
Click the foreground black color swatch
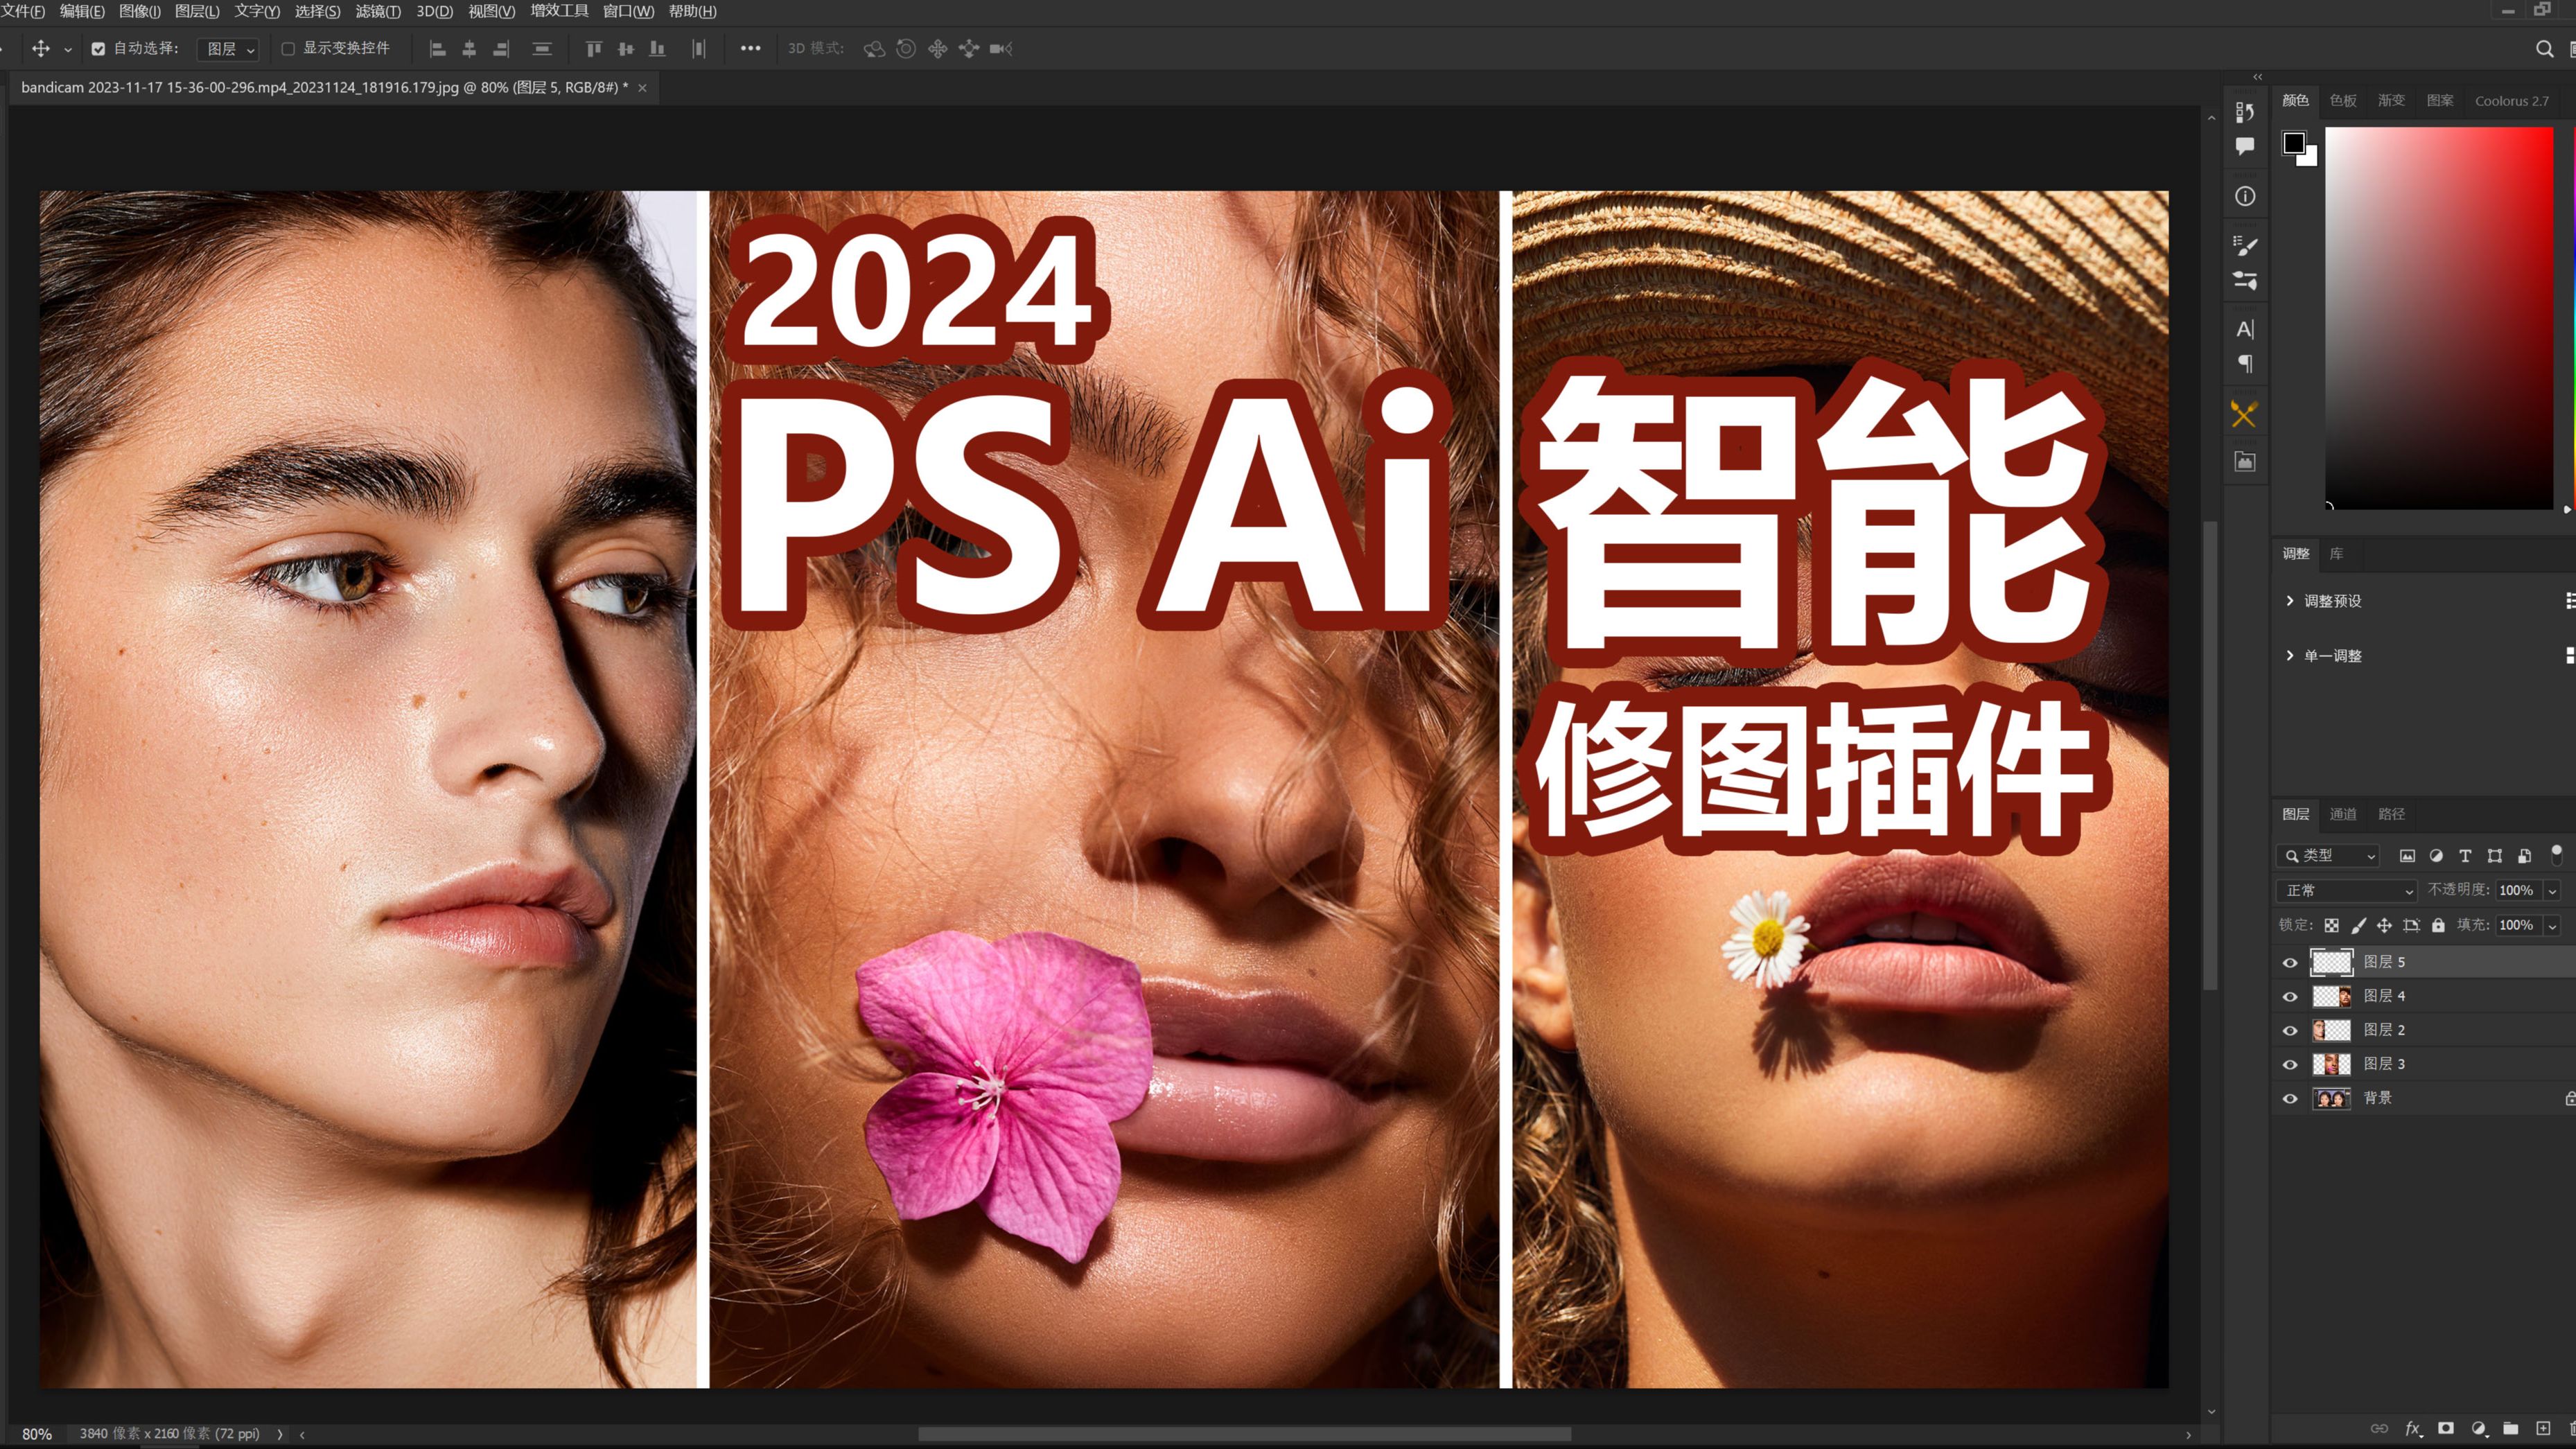pos(2293,143)
